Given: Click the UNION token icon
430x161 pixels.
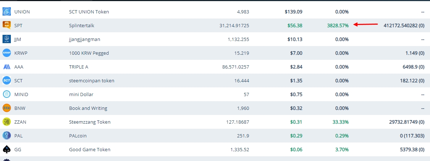Looking at the screenshot, I should (x=7, y=12).
